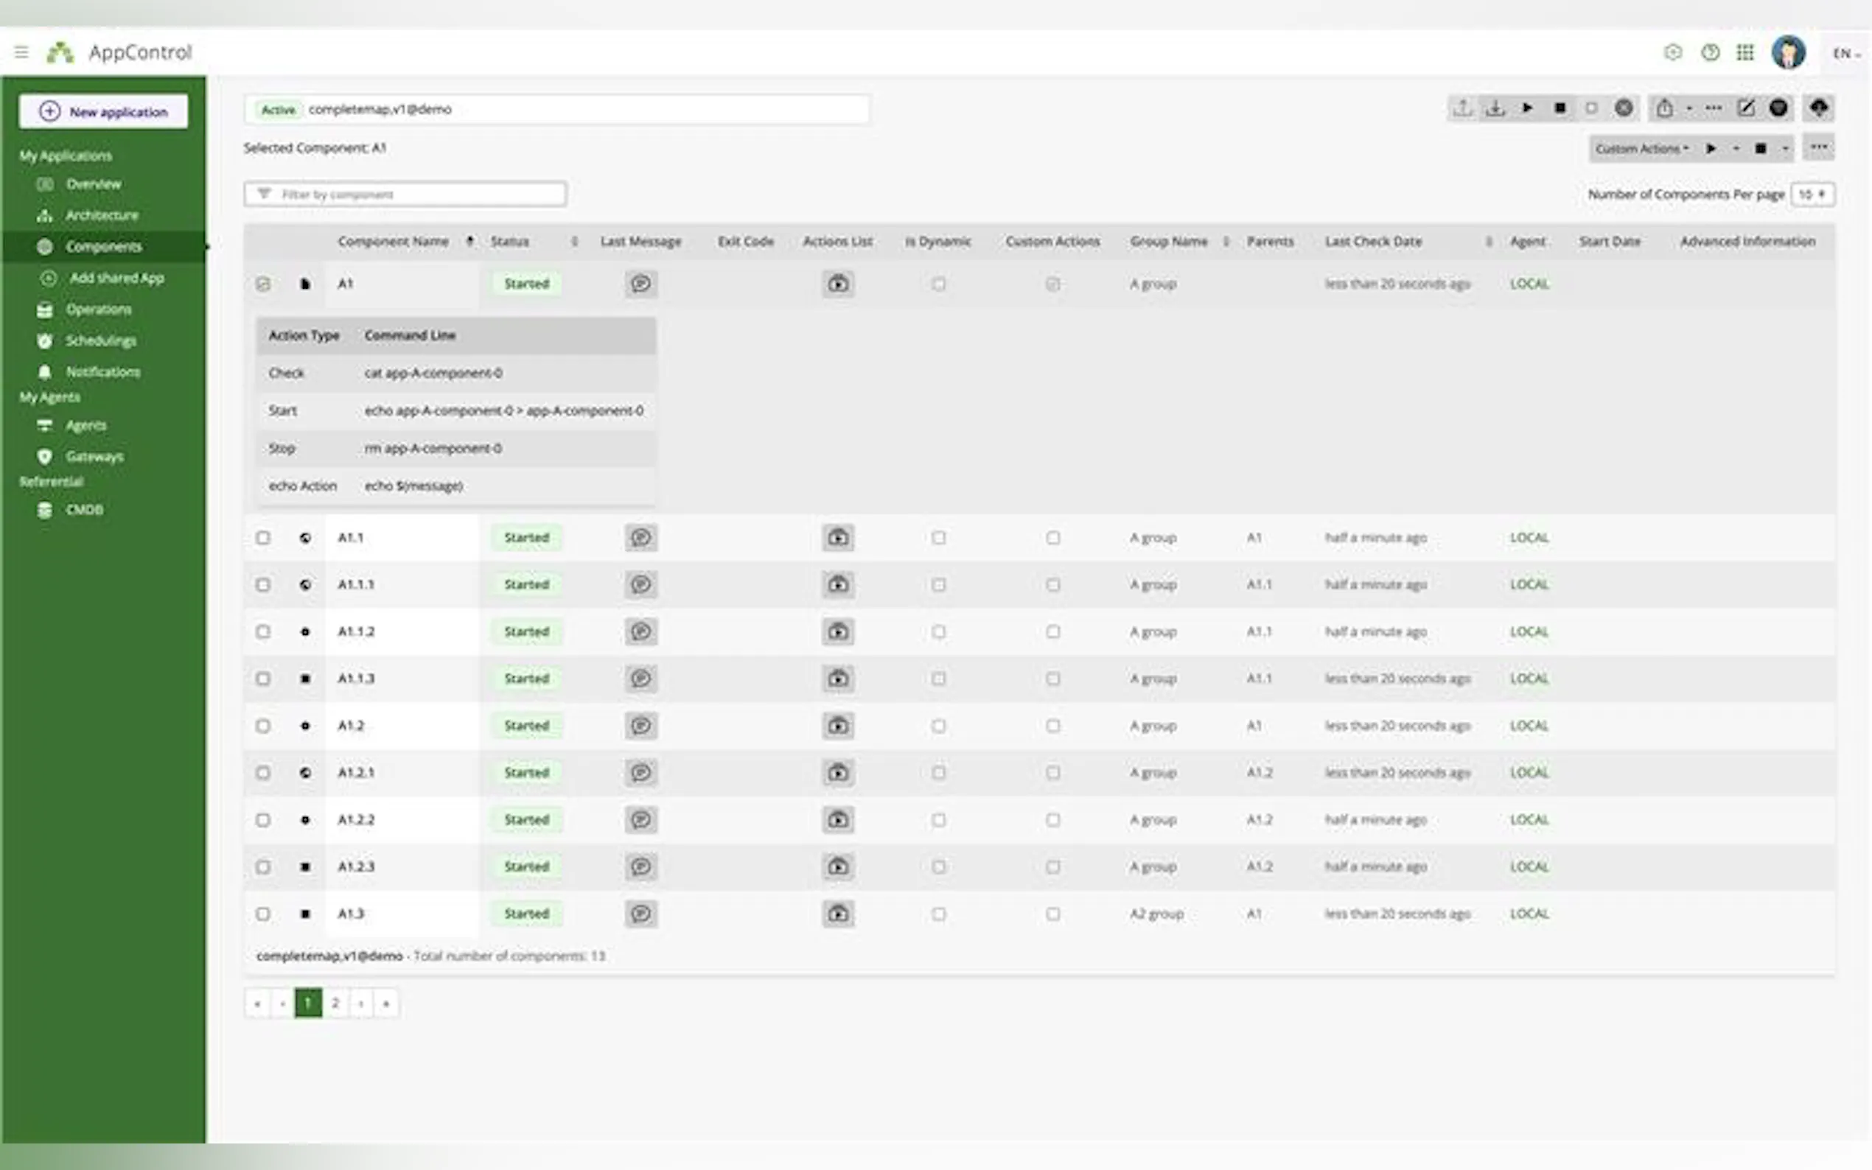The height and width of the screenshot is (1170, 1872).
Task: Click the cloud upload icon in toolbar
Action: click(x=1819, y=108)
